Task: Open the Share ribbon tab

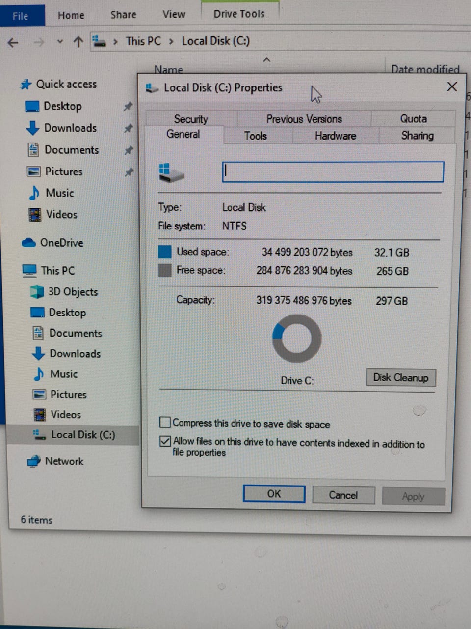Action: [123, 15]
